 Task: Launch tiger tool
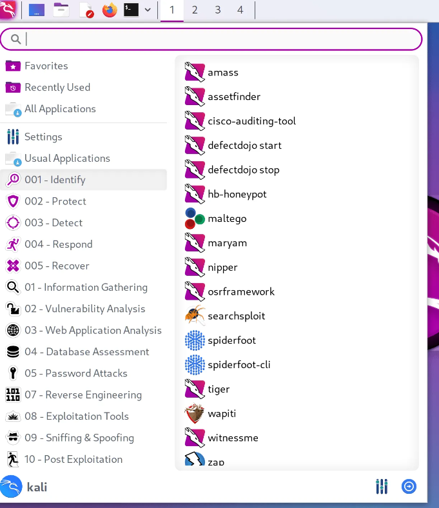point(297,389)
